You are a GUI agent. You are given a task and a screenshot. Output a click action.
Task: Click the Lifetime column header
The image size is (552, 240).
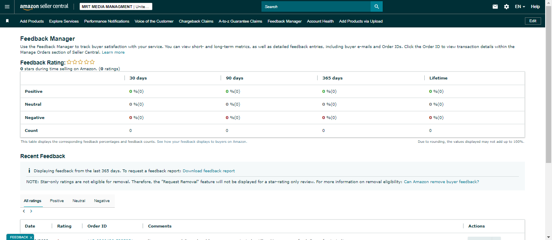click(438, 78)
